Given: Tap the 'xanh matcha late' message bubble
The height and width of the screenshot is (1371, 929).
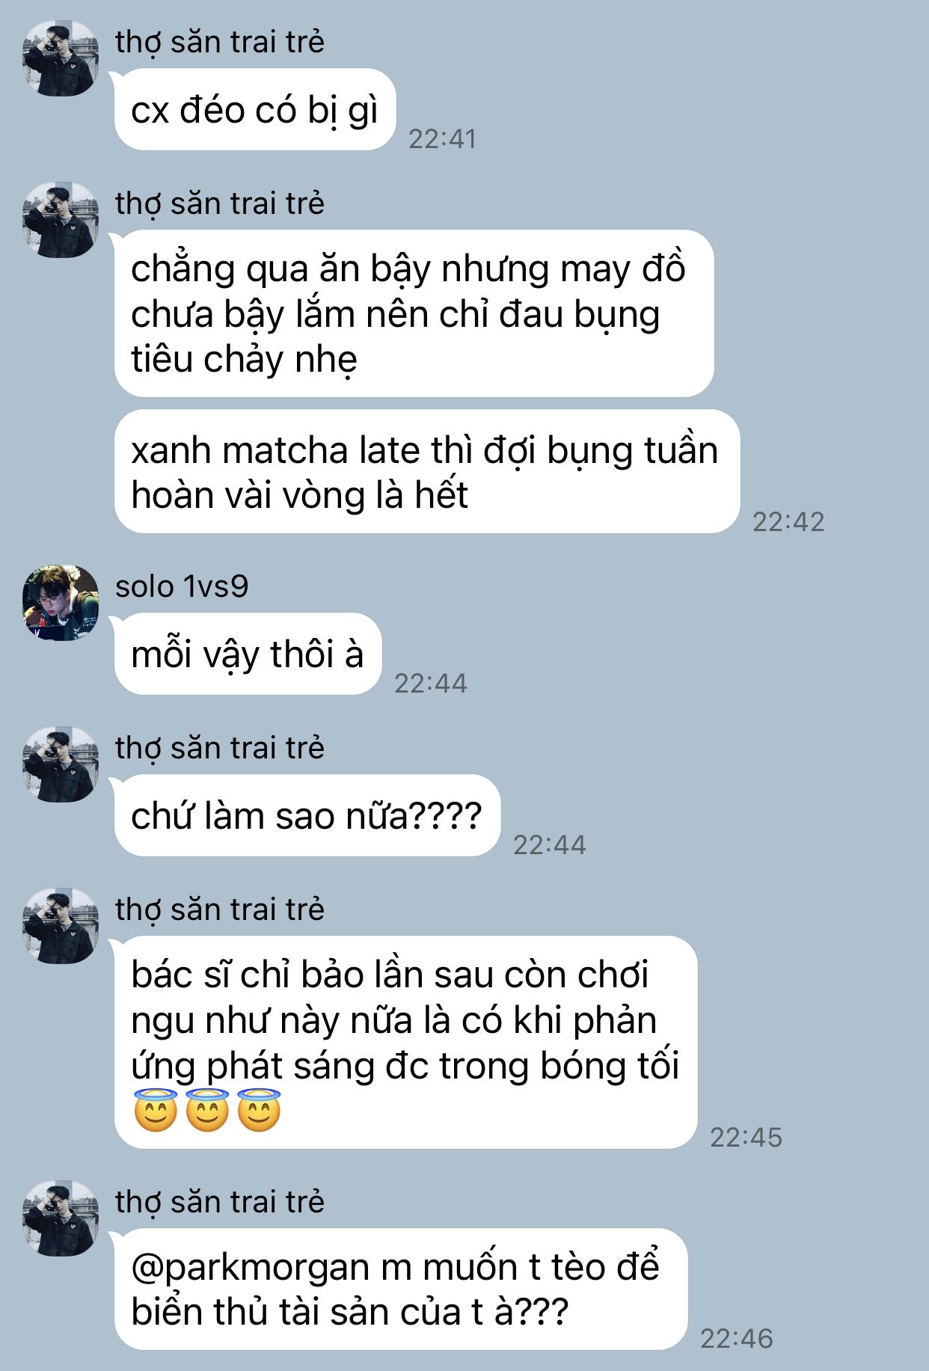Looking at the screenshot, I should coord(427,471).
